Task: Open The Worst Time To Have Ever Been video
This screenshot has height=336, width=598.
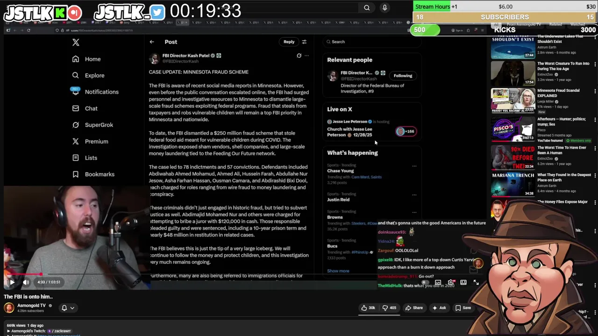Action: [x=513, y=157]
